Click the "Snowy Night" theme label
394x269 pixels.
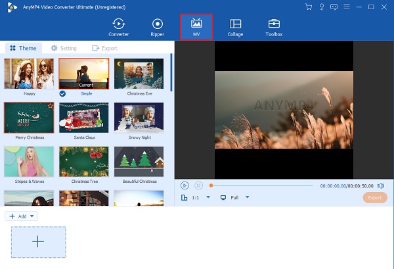pyautogui.click(x=139, y=137)
